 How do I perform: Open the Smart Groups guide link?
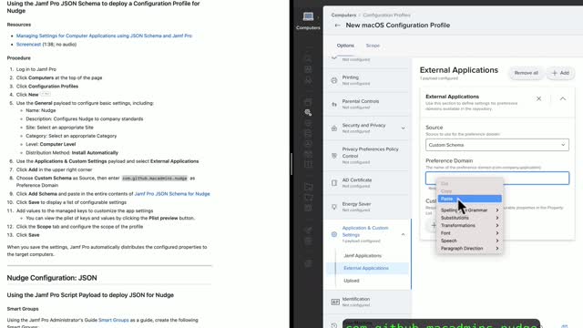[113, 320]
